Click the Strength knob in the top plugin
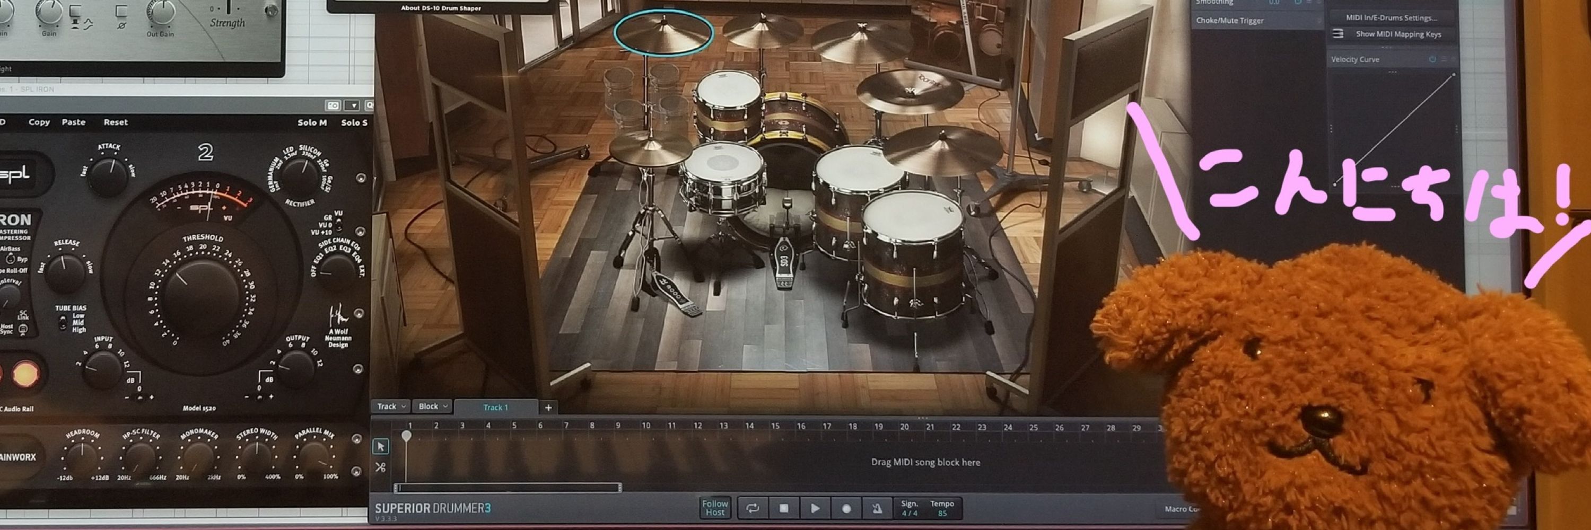Viewport: 1591px width, 530px height. point(229,6)
